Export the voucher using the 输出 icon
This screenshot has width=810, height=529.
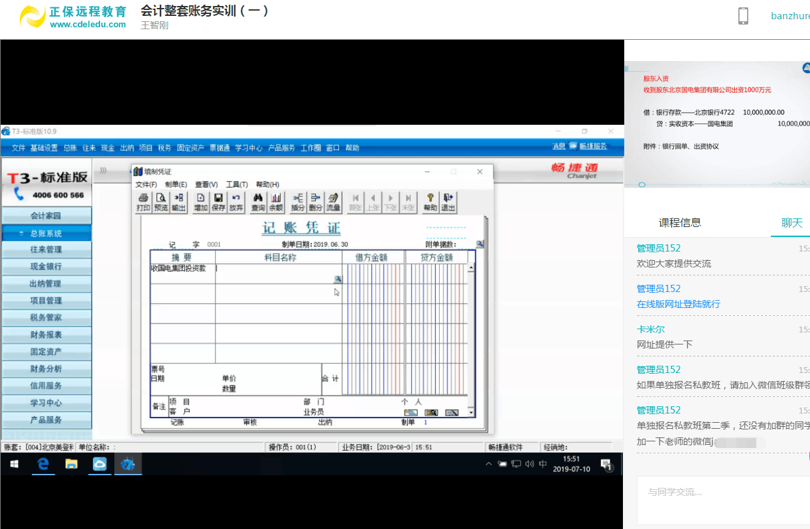click(177, 201)
